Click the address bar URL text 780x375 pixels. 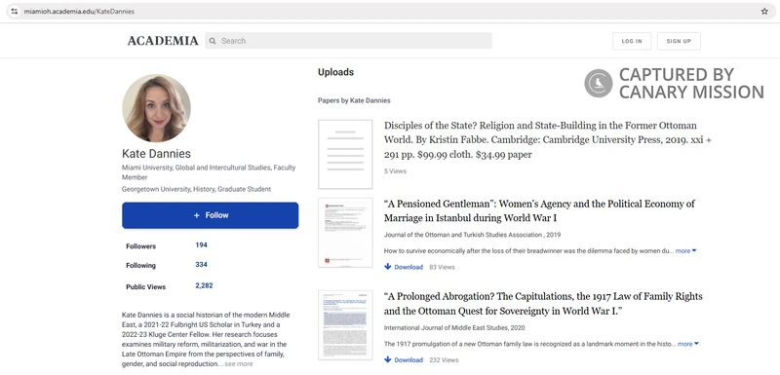[x=79, y=12]
